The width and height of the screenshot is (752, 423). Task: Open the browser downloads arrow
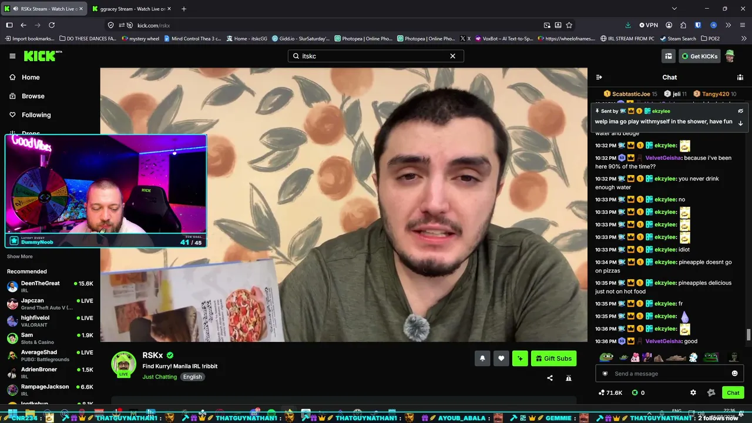tap(628, 25)
